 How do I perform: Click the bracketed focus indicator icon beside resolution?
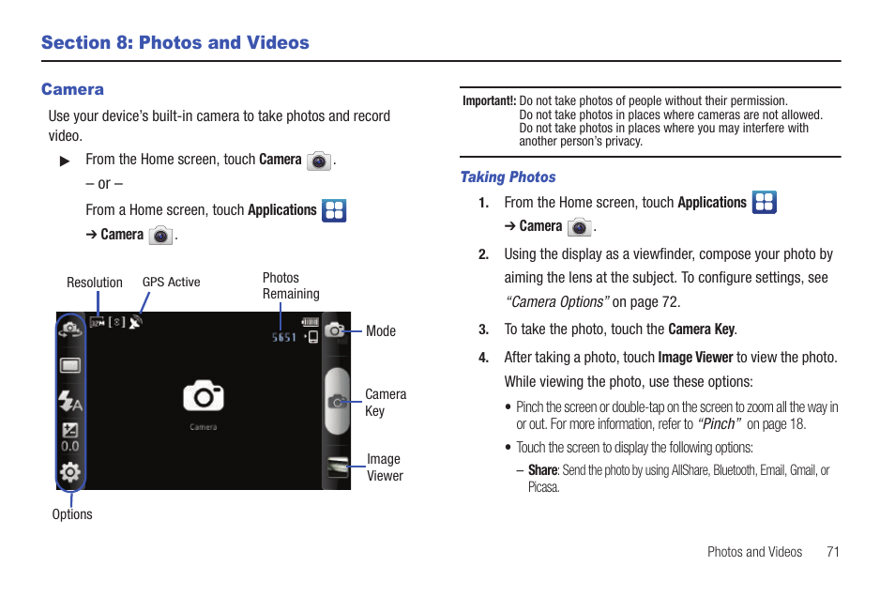[117, 322]
